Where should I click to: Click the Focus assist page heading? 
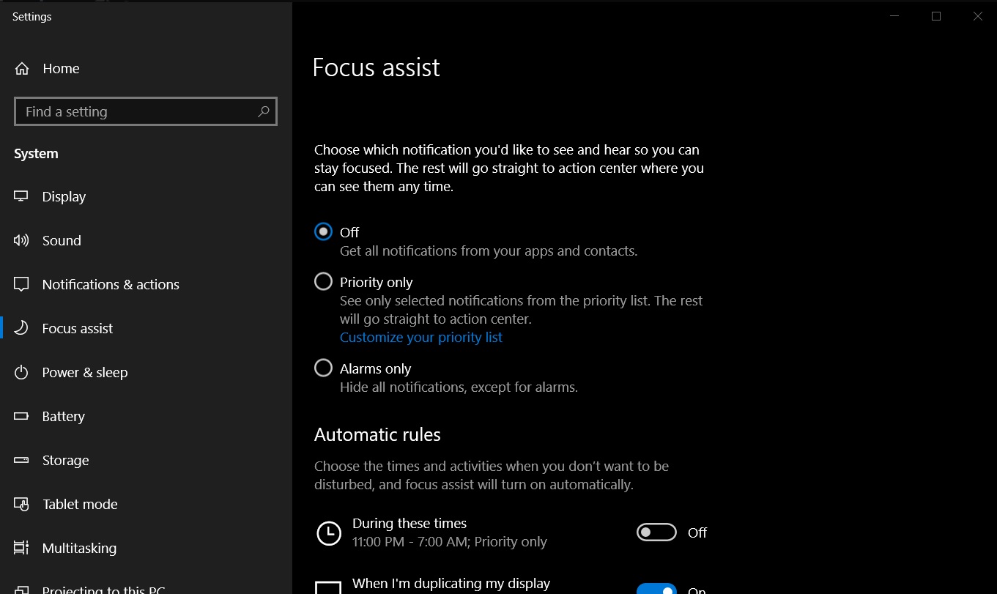[x=376, y=67]
